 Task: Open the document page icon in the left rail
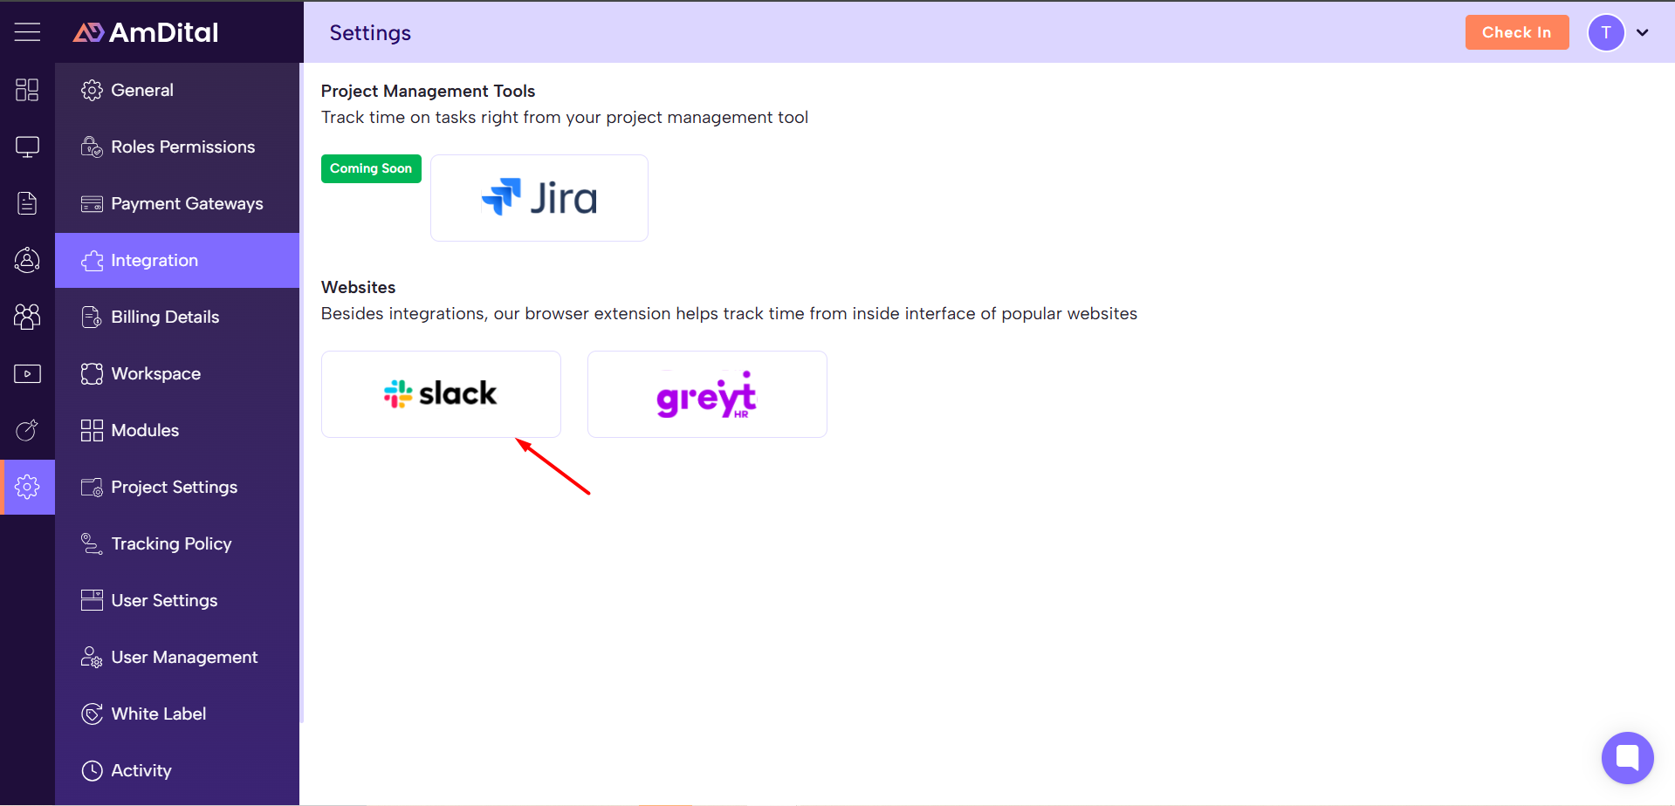(27, 203)
